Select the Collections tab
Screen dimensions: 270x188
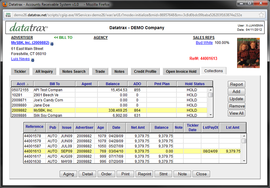213,71
